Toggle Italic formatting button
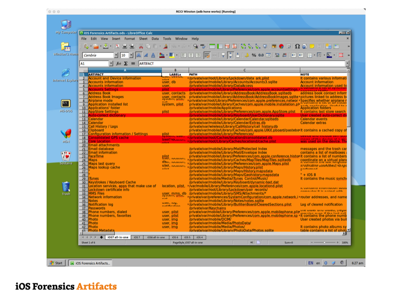 (146, 55)
